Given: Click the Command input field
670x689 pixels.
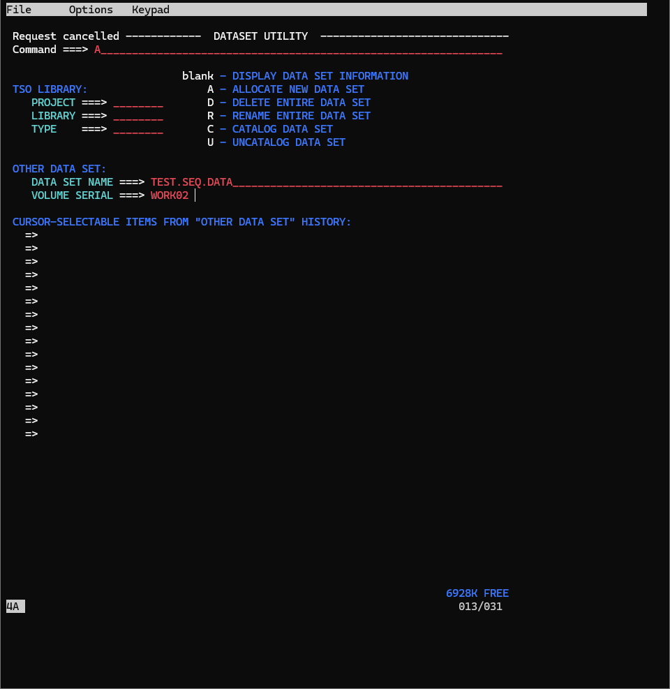Looking at the screenshot, I should click(298, 50).
